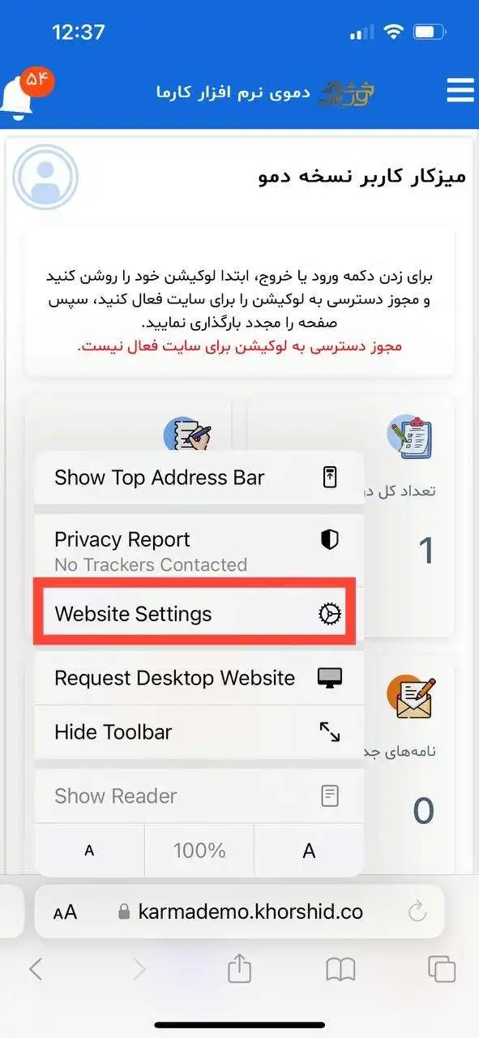This screenshot has width=479, height=1038.
Task: Tap the karmademo.khorshid.co address field
Action: coord(240,911)
